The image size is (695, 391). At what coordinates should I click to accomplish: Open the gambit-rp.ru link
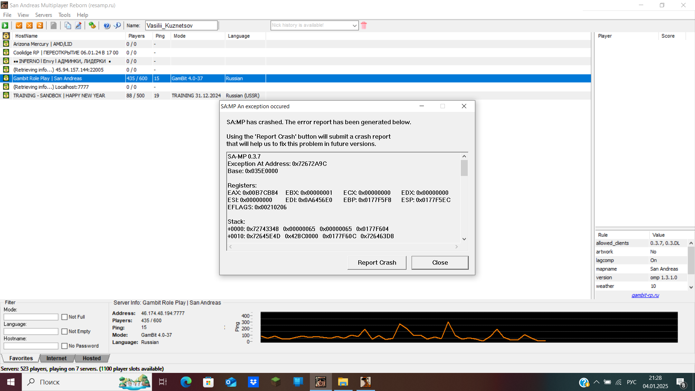[x=645, y=295]
